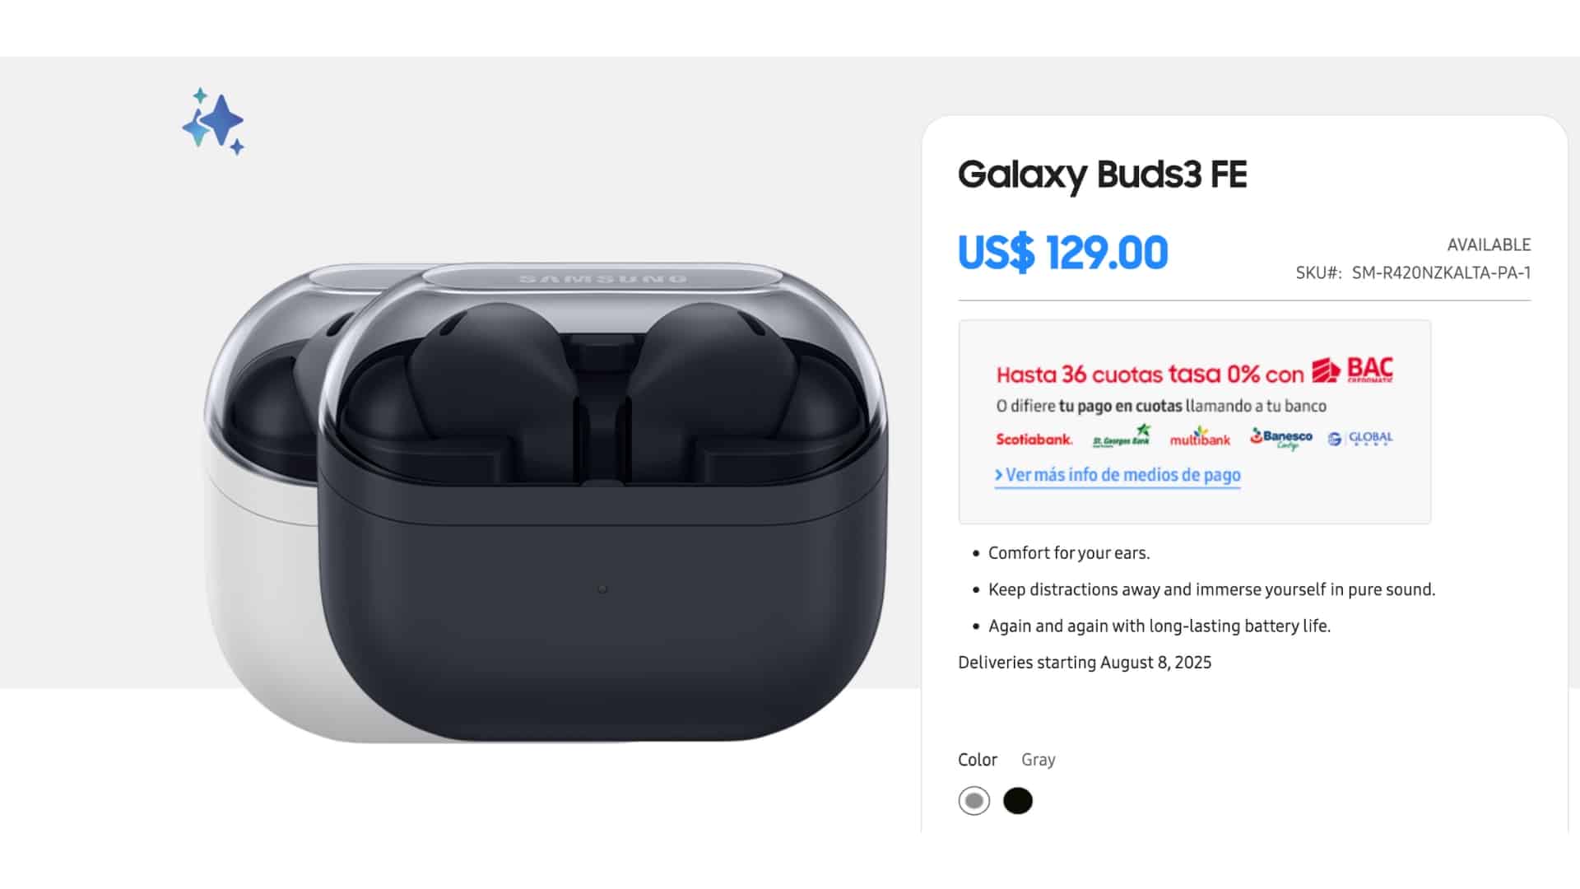1580x889 pixels.
Task: Click the Scotiabank logo
Action: pyautogui.click(x=1034, y=440)
